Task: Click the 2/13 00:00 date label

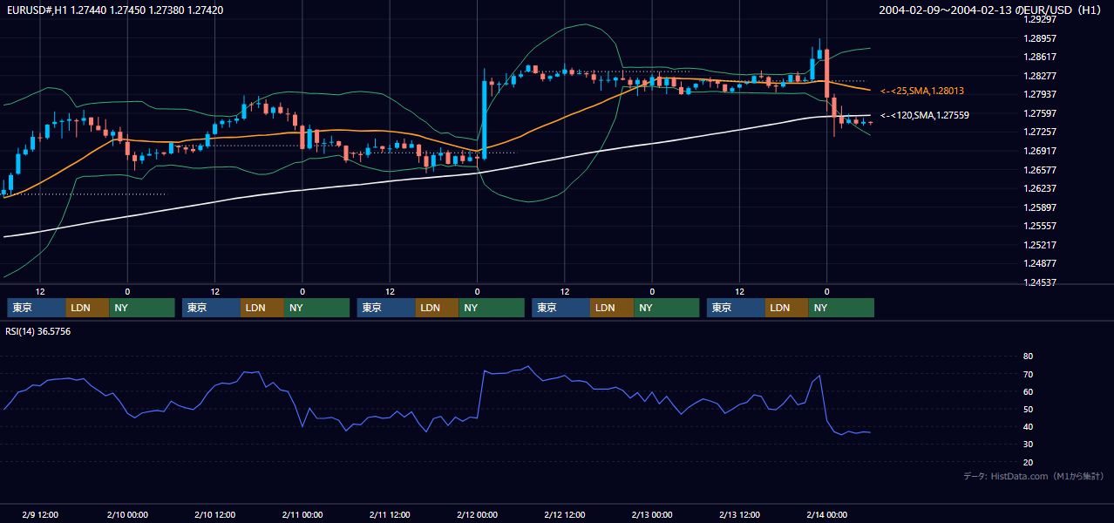Action: [651, 514]
